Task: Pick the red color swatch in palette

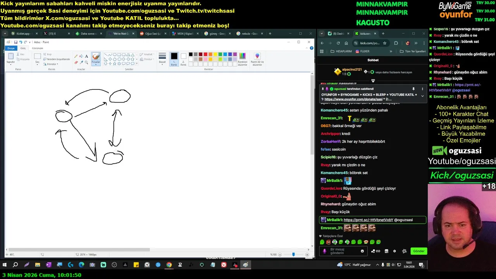Action: pos(205,54)
